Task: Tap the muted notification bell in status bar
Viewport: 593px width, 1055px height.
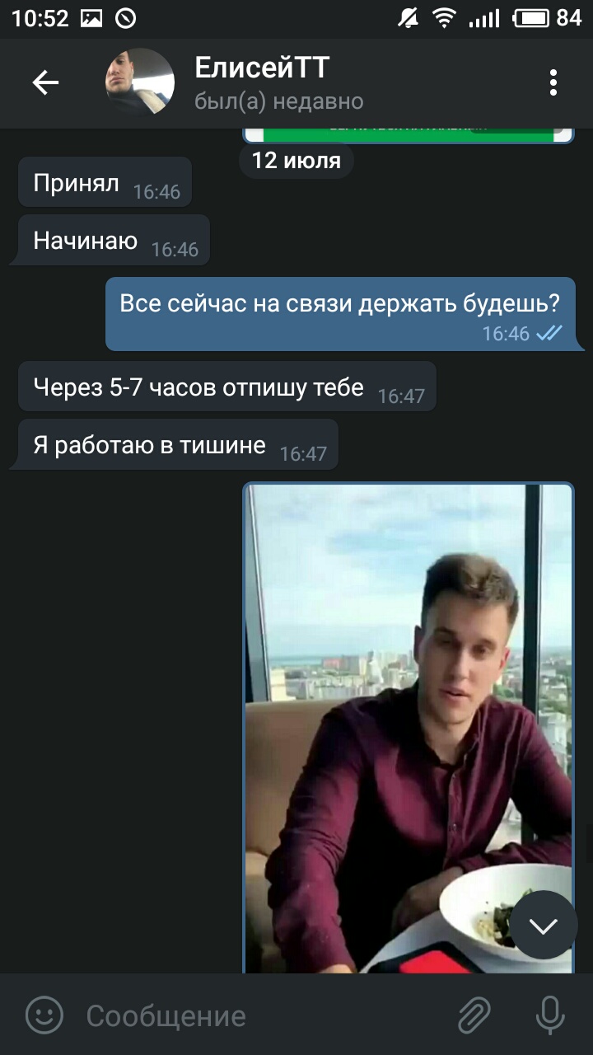Action: (x=408, y=17)
